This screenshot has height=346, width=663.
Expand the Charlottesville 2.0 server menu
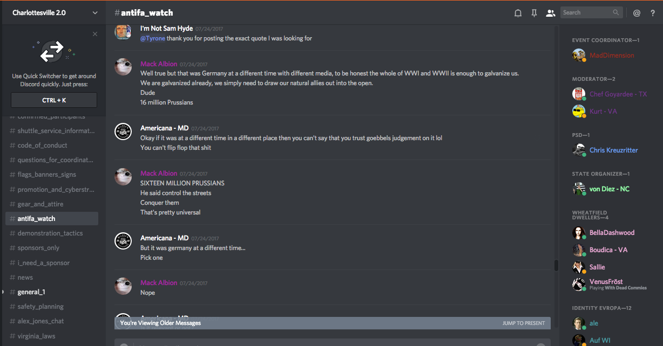click(x=95, y=13)
